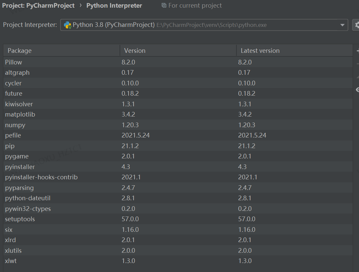Screen dimensions: 359x272
Task: Select the Pillow package row
Action: coord(178,62)
